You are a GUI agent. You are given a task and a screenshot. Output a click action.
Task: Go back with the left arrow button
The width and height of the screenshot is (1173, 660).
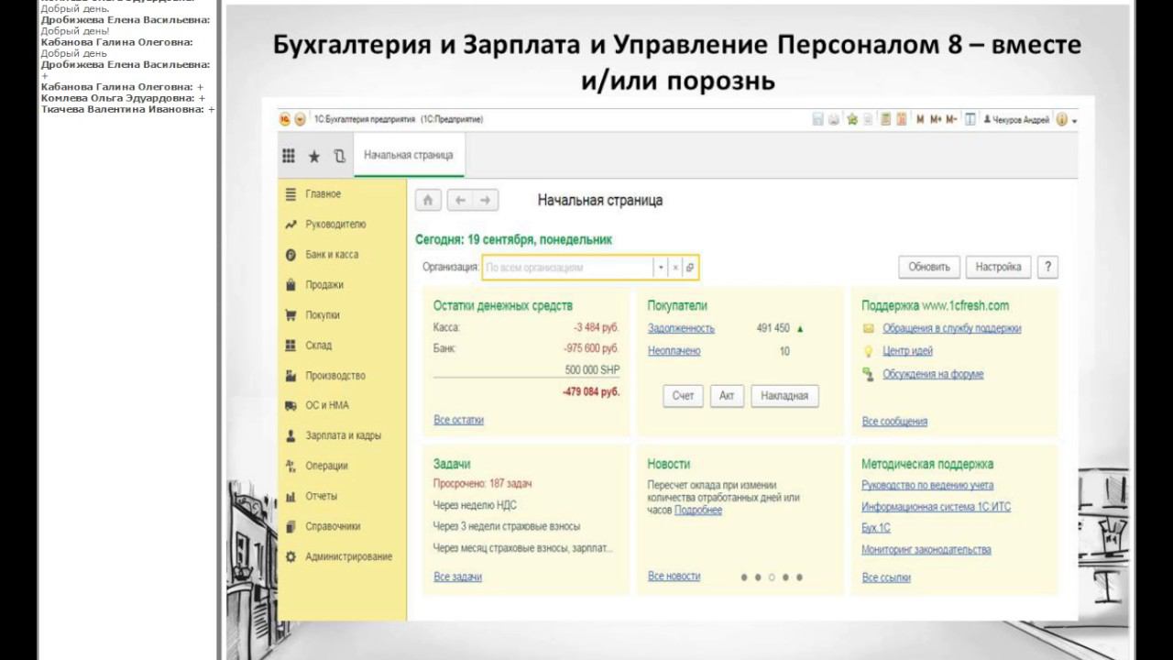(x=461, y=200)
